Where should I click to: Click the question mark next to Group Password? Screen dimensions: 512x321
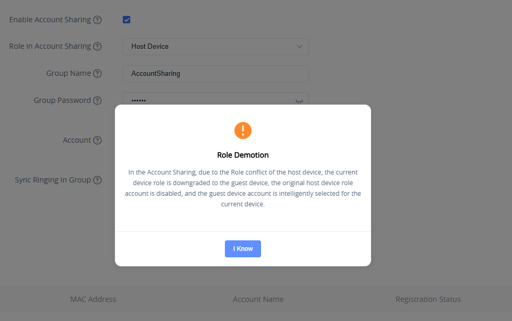[x=97, y=100]
